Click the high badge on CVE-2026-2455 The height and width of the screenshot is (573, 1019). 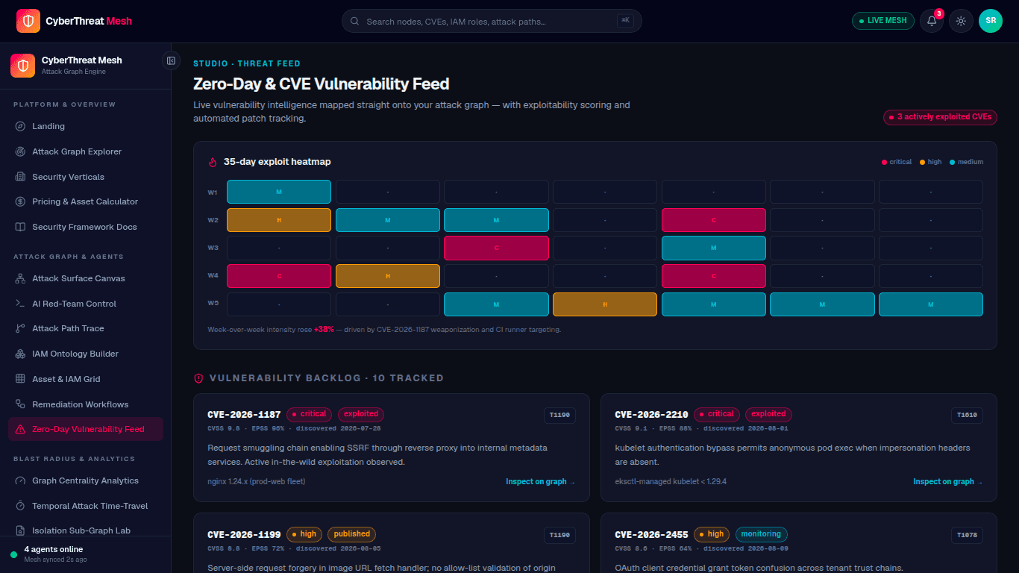click(712, 534)
